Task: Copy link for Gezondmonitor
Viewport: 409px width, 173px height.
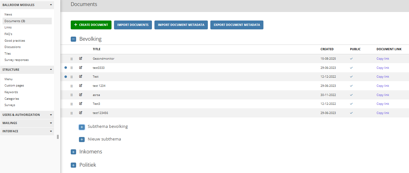Action: click(383, 59)
